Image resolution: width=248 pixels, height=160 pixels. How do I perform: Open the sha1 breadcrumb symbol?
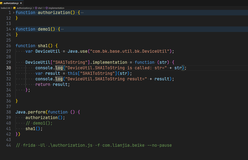click(x=40, y=8)
